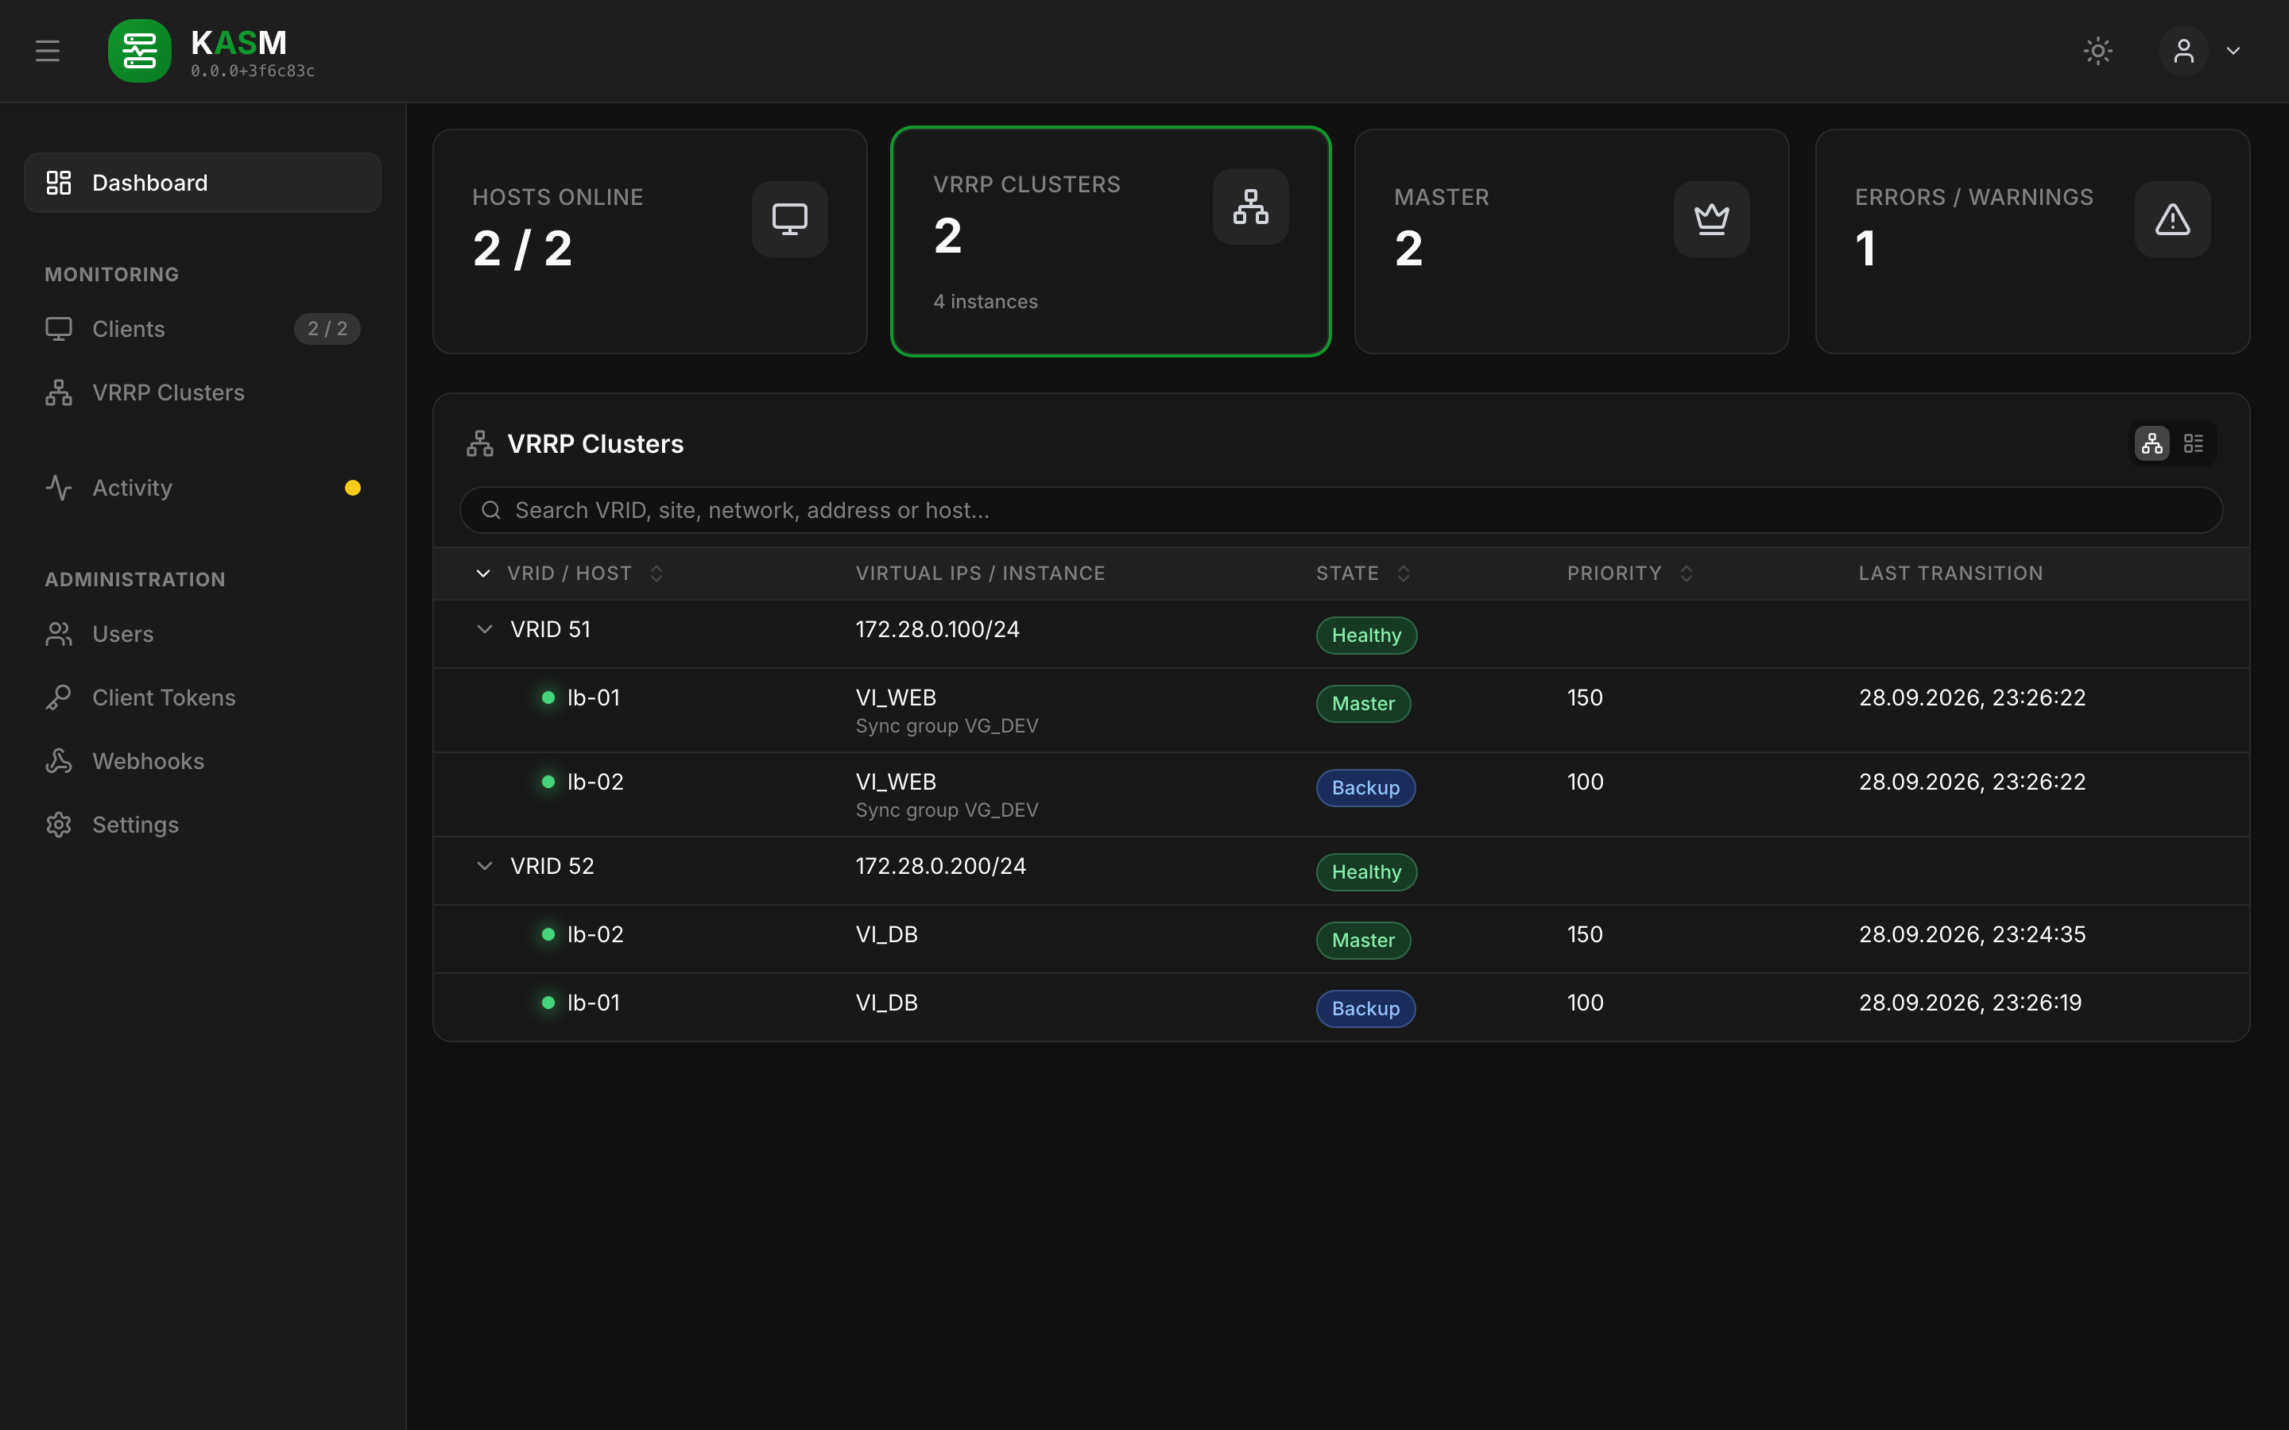
Task: Collapse the VRID 51 group
Action: pos(484,630)
